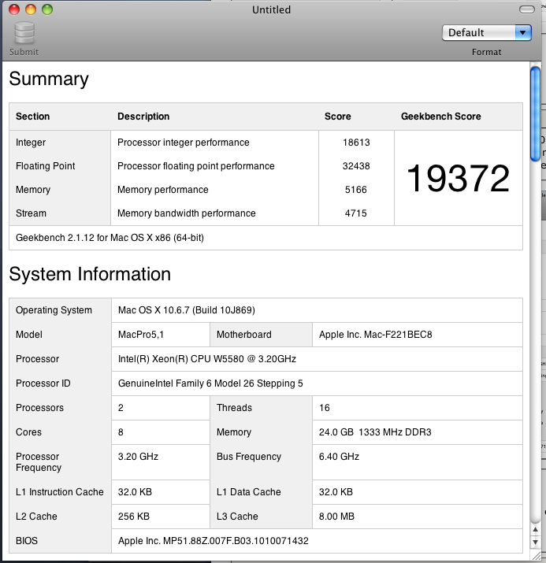Click the BIOS MP51.88Z.007F.B03 value
The width and height of the screenshot is (546, 563).
(x=214, y=540)
